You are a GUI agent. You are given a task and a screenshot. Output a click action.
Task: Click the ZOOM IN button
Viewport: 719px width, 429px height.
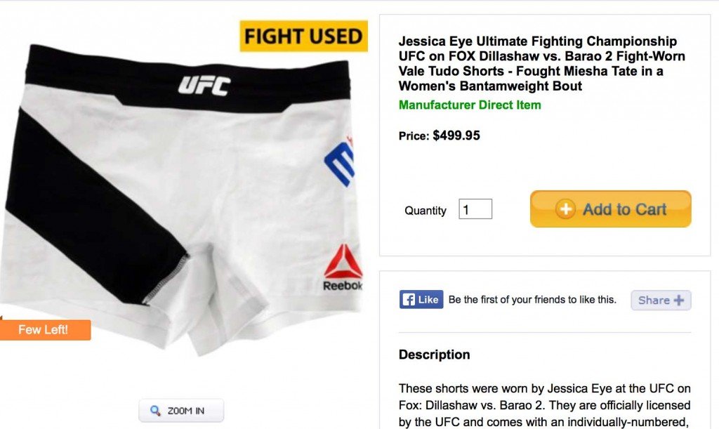(181, 411)
